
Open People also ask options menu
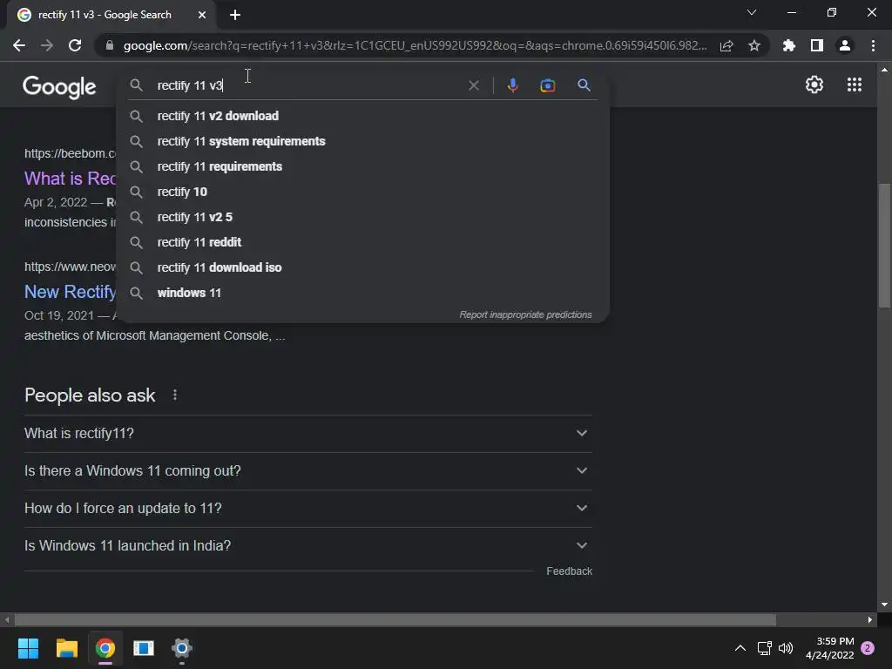(x=174, y=395)
